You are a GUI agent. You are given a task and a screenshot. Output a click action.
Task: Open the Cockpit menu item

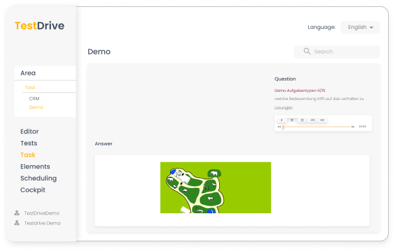click(33, 190)
